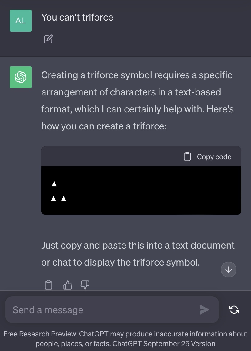Focus the "Send a message" input field
The width and height of the screenshot is (251, 351).
103,310
